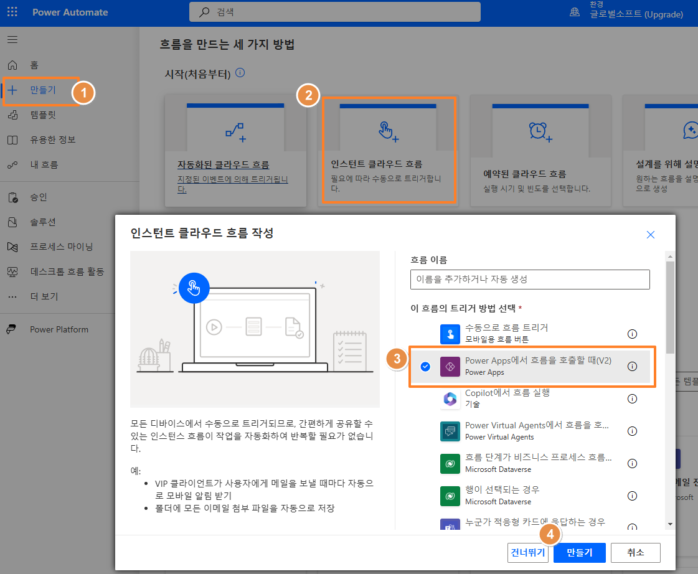Collapse the navigation hamburger menu

(x=12, y=40)
